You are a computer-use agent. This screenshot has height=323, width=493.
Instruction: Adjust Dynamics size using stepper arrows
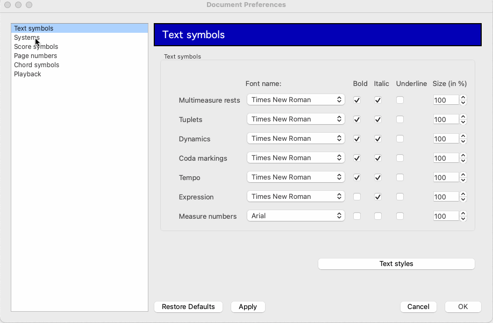coord(463,139)
